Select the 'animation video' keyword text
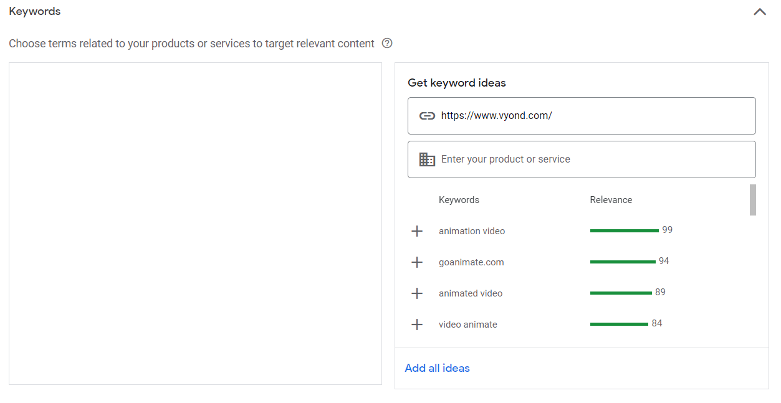This screenshot has width=781, height=403. 472,231
